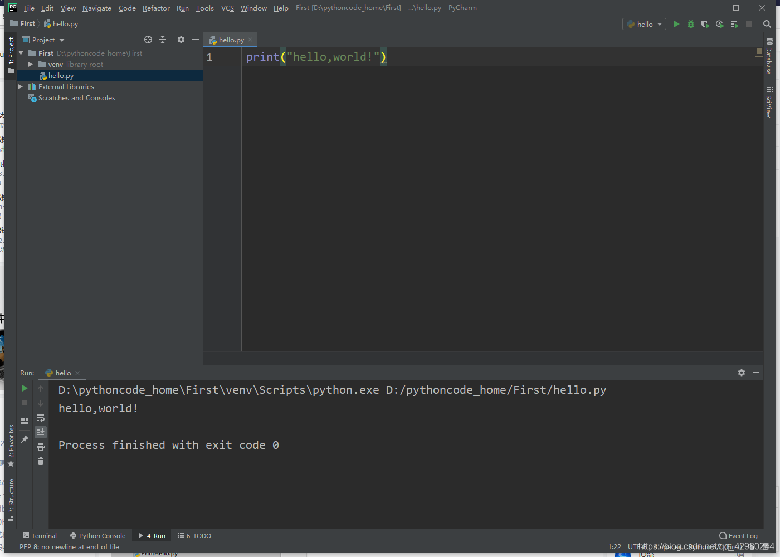Pin the hello Run tab

tap(24, 439)
